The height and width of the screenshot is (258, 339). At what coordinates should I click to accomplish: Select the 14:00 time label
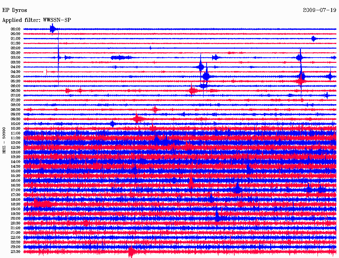point(15,162)
